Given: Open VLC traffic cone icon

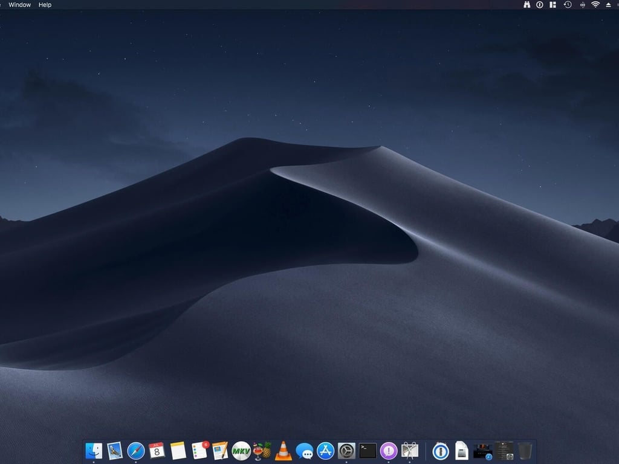Looking at the screenshot, I should tap(283, 451).
